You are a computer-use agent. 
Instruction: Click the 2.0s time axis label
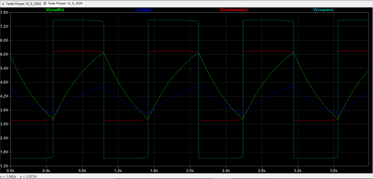(190, 170)
